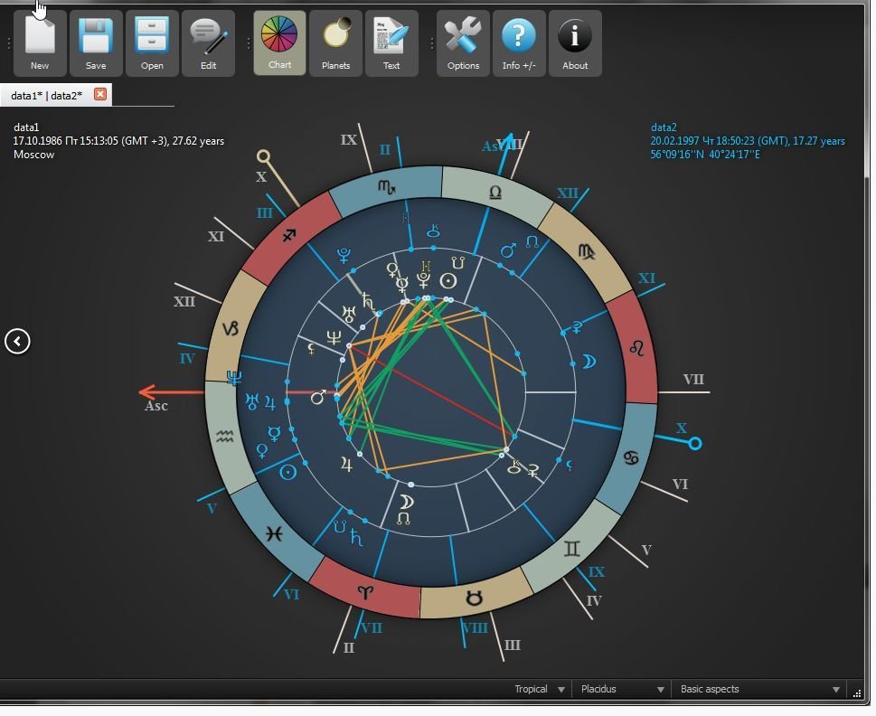Image resolution: width=876 pixels, height=716 pixels.
Task: Click the red Asc arrow label
Action: point(155,406)
